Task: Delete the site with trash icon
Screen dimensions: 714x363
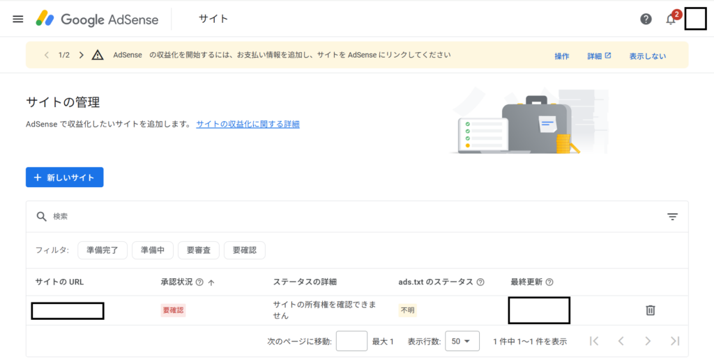Action: 650,310
